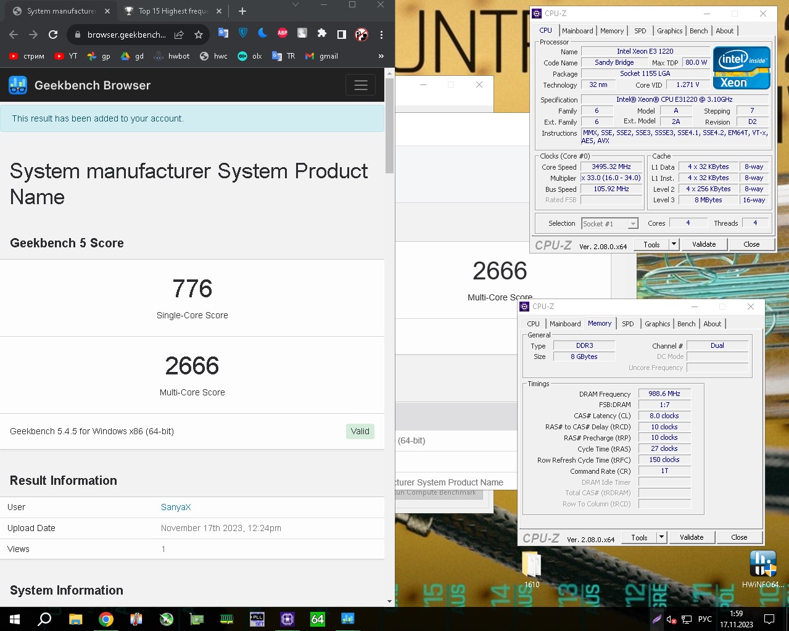The height and width of the screenshot is (631, 789).
Task: Click Validate in top CPU-Z window
Action: pyautogui.click(x=704, y=244)
